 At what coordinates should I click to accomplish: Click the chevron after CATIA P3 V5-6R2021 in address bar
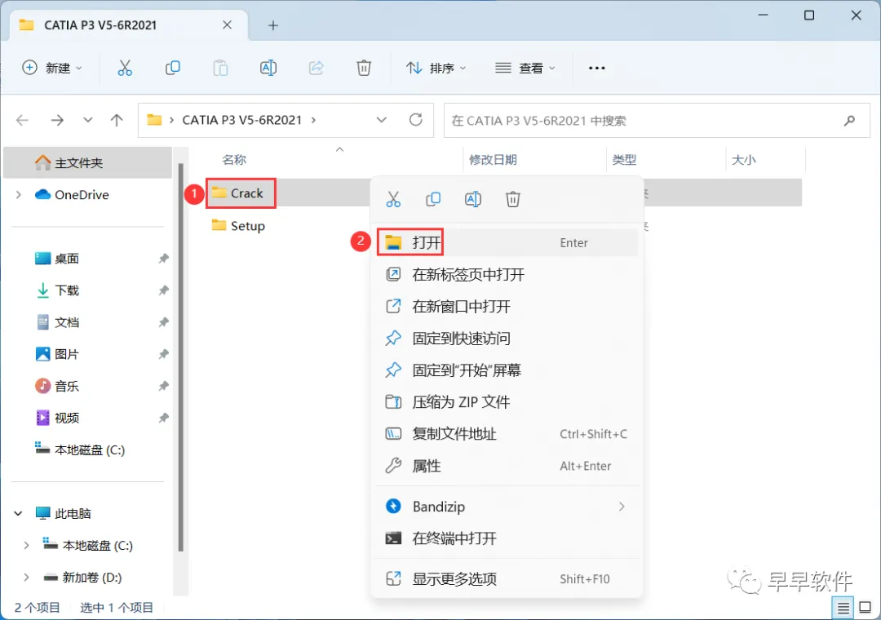[313, 120]
